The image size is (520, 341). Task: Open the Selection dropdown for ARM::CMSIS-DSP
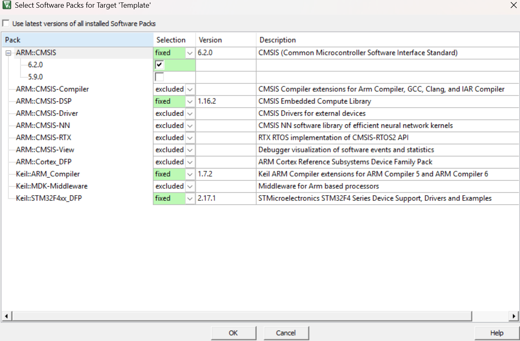pyautogui.click(x=190, y=101)
